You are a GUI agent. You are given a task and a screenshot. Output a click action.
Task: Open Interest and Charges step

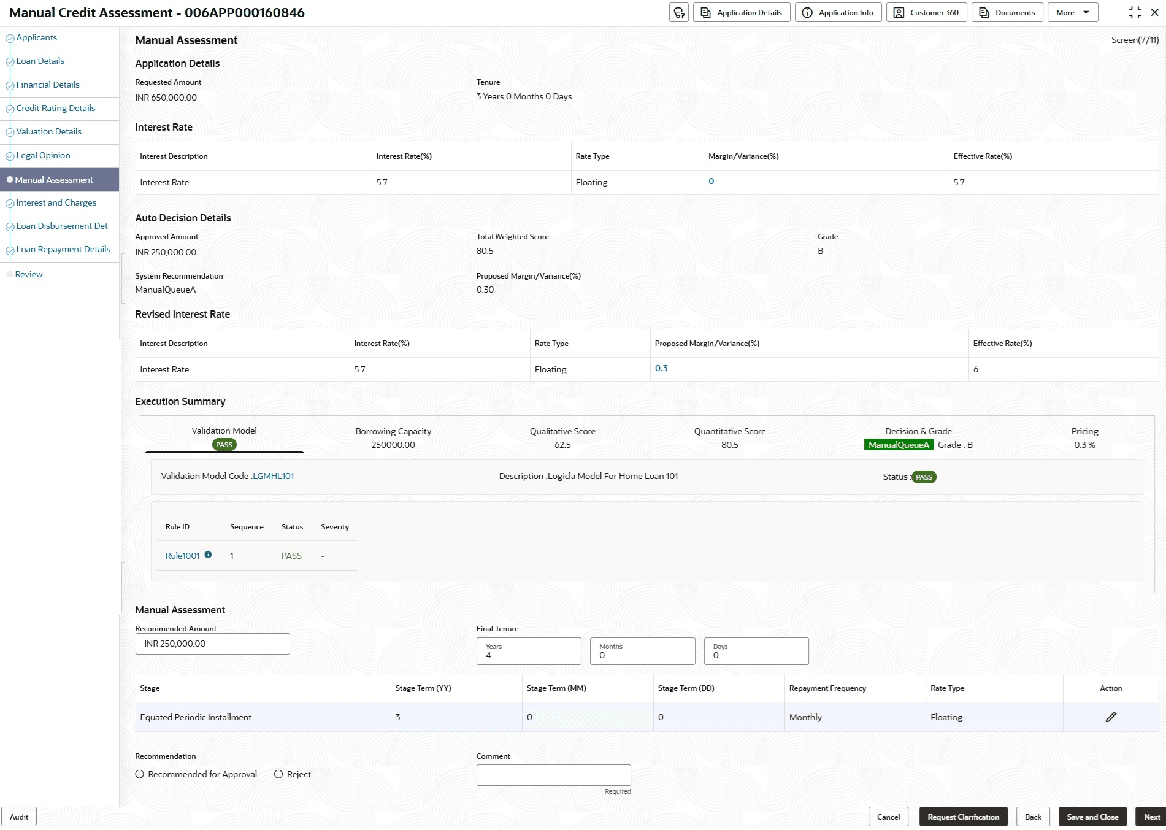[56, 203]
